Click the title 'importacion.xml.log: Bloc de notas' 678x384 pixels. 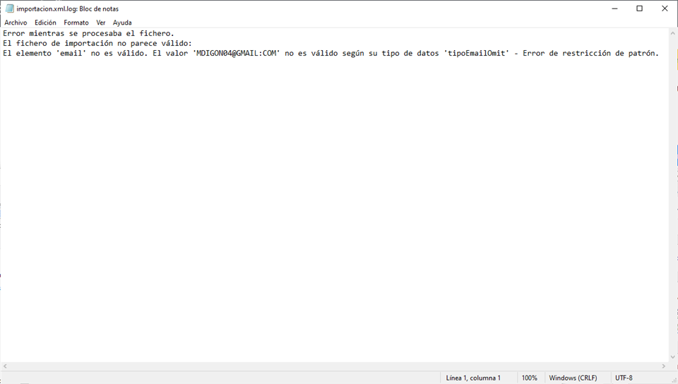tap(68, 8)
